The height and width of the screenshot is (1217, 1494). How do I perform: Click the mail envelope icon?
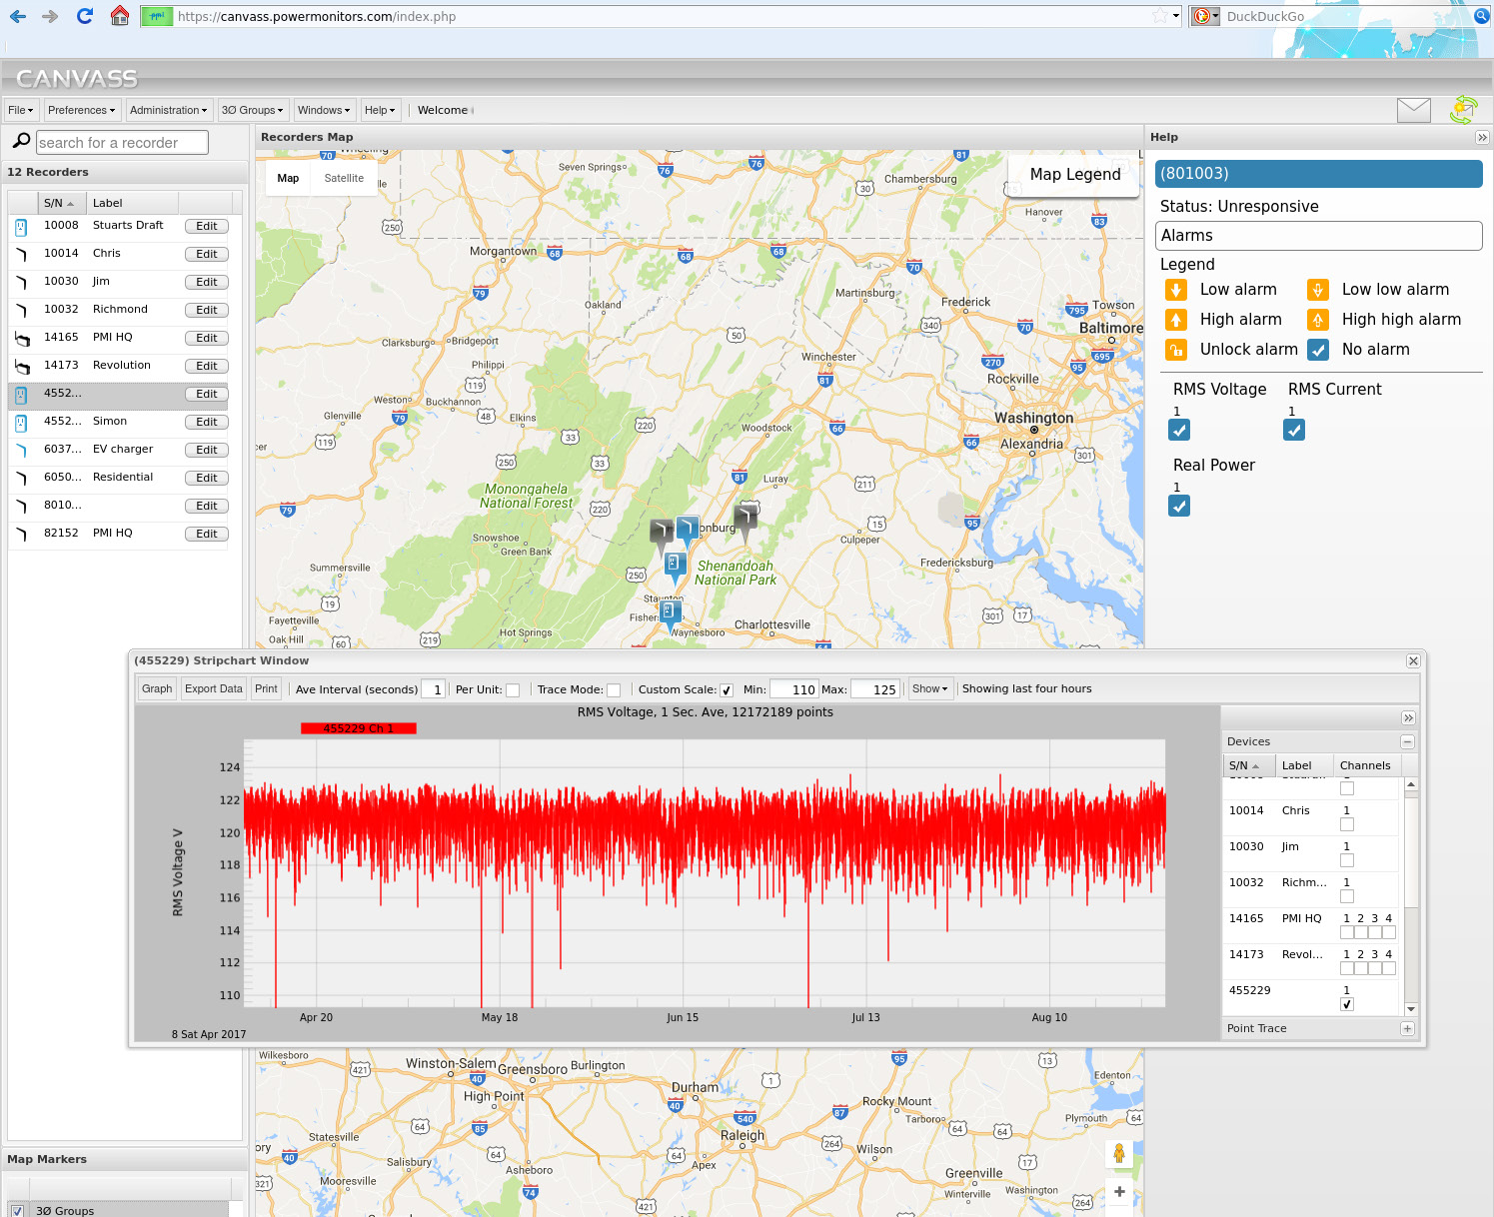click(x=1413, y=110)
